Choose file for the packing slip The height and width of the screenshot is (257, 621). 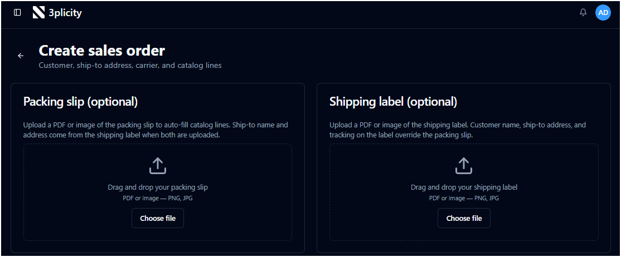[158, 218]
